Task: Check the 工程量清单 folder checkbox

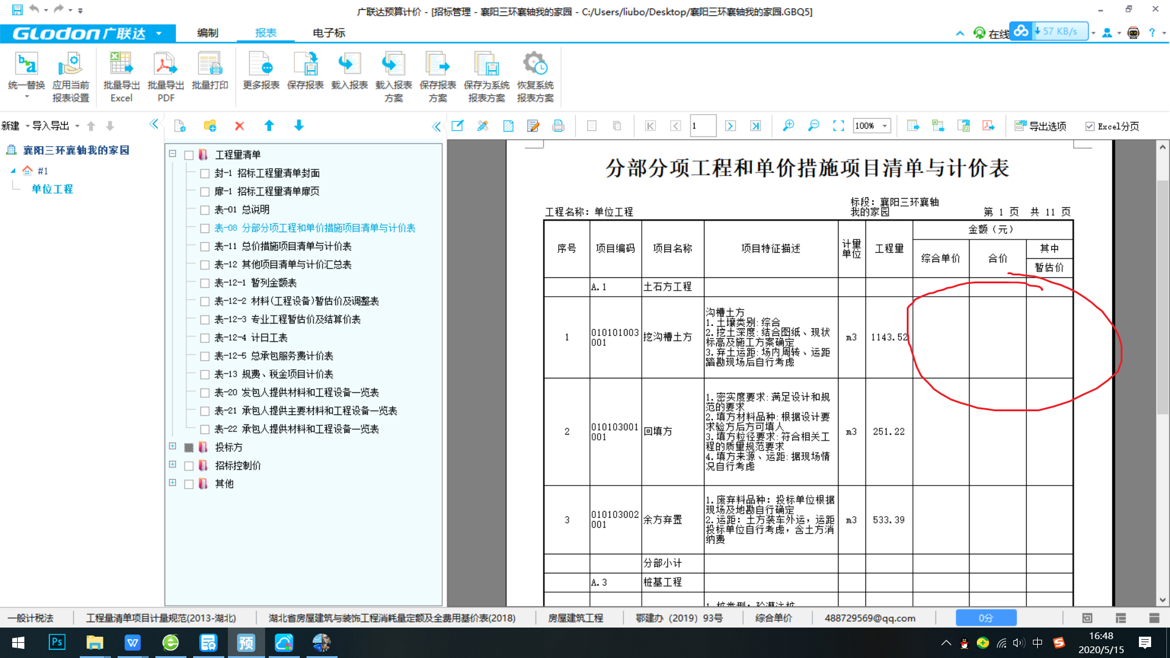Action: tap(189, 155)
